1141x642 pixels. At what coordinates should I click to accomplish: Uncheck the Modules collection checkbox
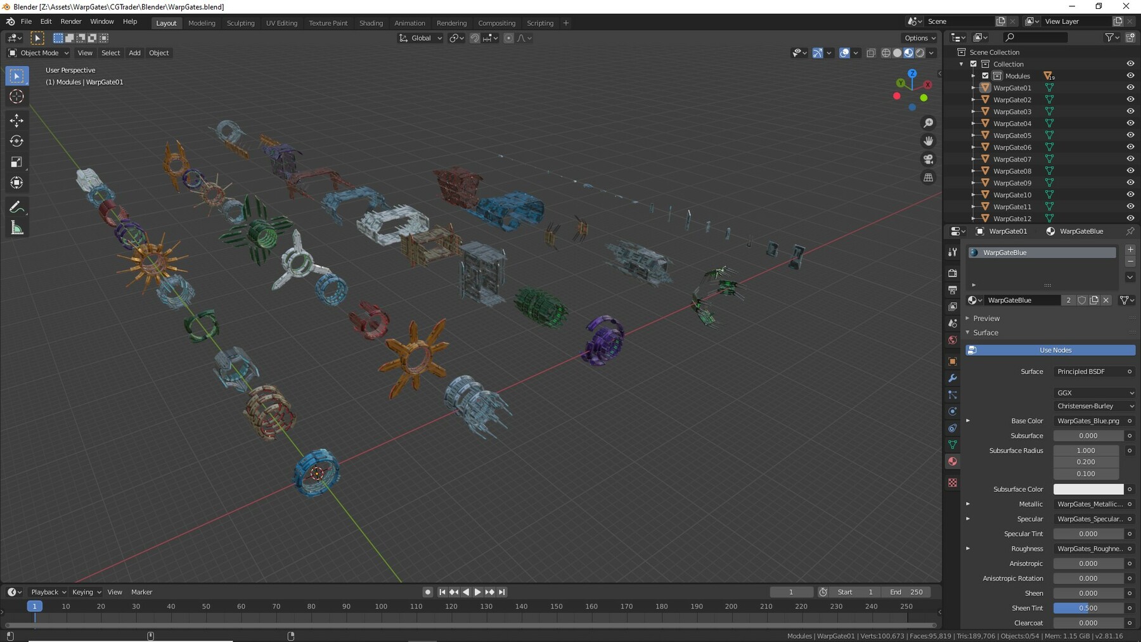(x=985, y=76)
